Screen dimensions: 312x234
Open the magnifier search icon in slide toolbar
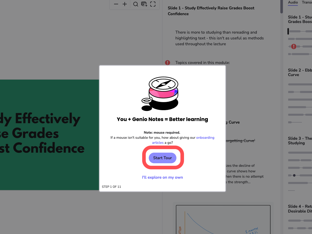[x=136, y=4]
